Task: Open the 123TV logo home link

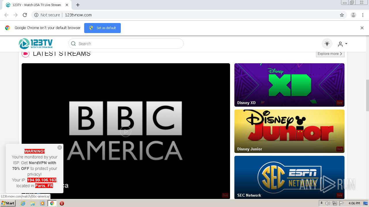Action: click(36, 44)
